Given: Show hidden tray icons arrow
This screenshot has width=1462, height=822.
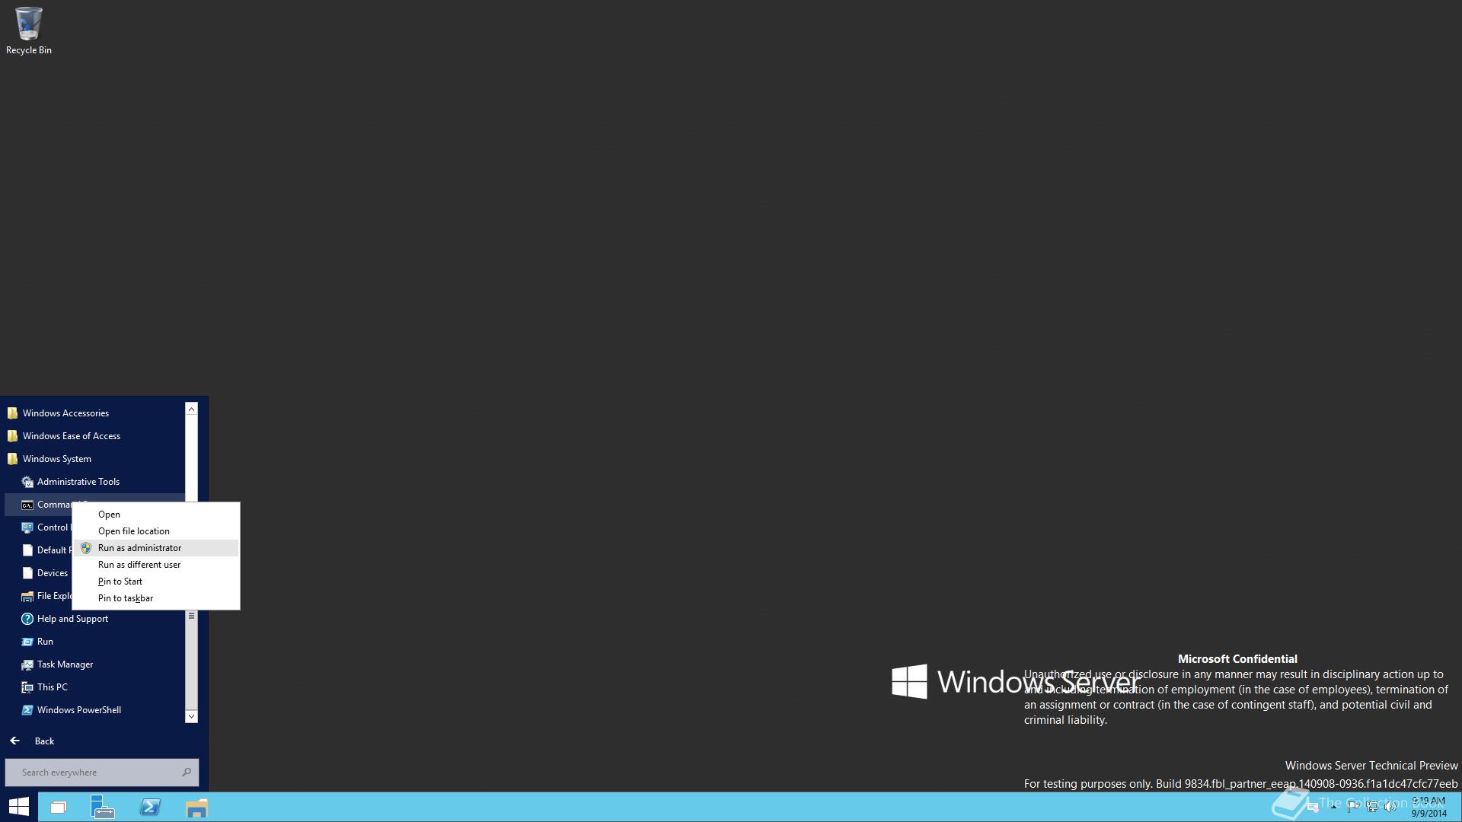Looking at the screenshot, I should tap(1334, 807).
